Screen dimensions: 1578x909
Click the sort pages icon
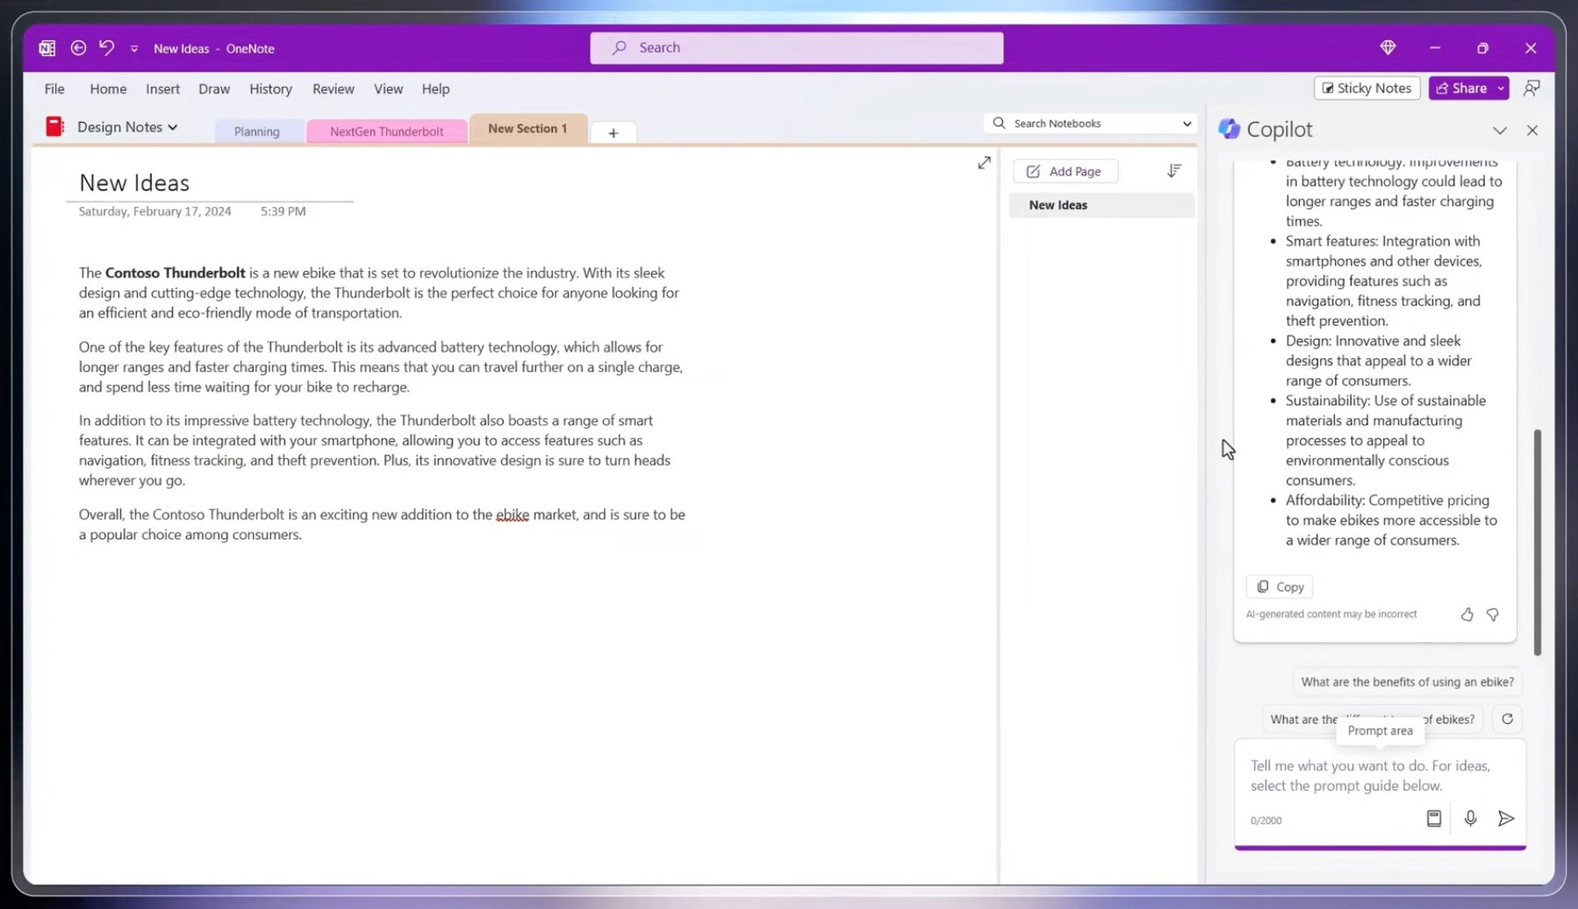coord(1174,170)
